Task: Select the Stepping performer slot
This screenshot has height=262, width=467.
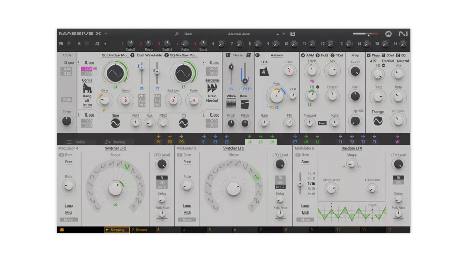Action: 117,230
